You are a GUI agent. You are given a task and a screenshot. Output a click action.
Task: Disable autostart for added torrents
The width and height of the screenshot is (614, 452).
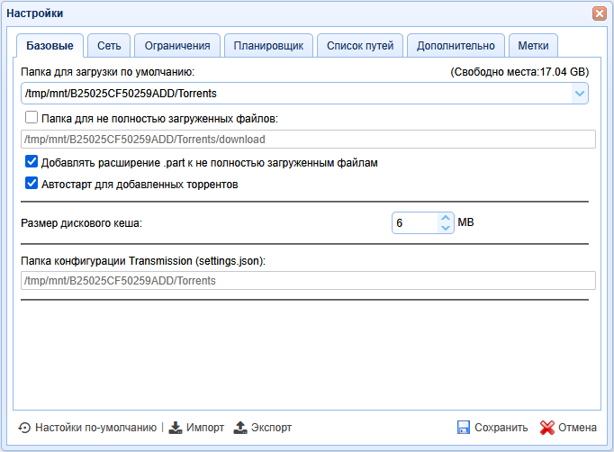[32, 185]
